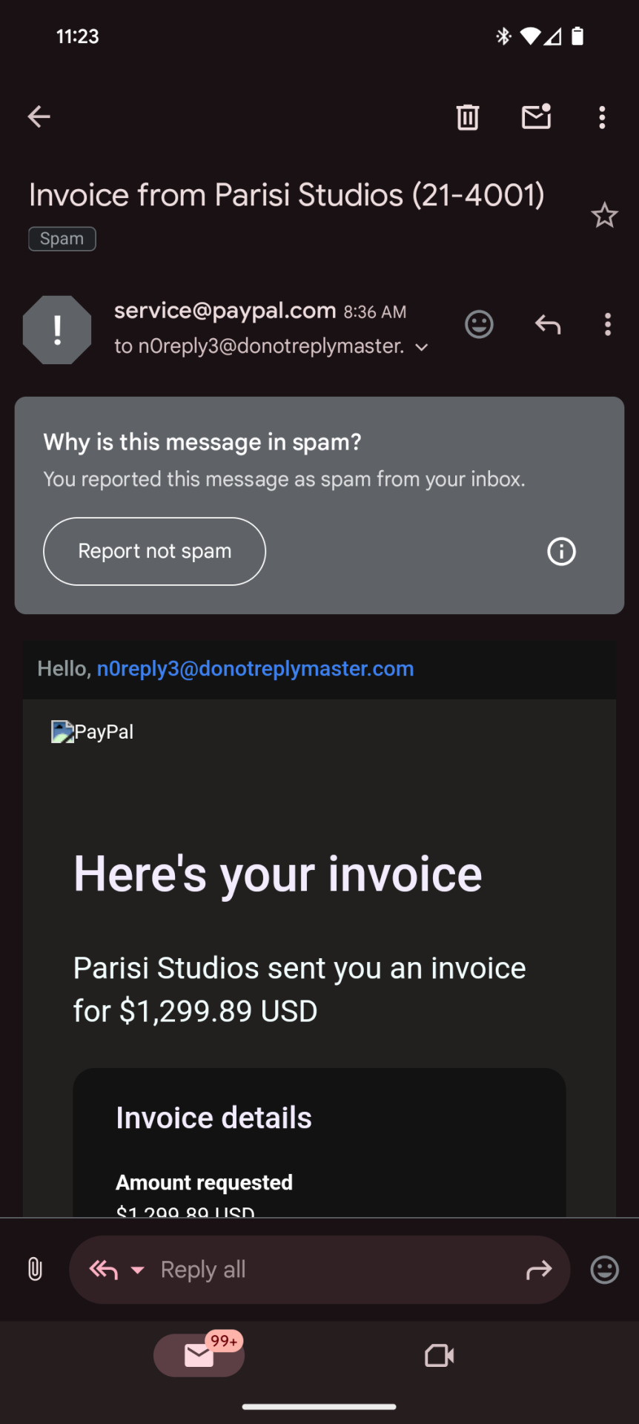Go back using the arrow icon
639x1424 pixels.
(x=39, y=116)
